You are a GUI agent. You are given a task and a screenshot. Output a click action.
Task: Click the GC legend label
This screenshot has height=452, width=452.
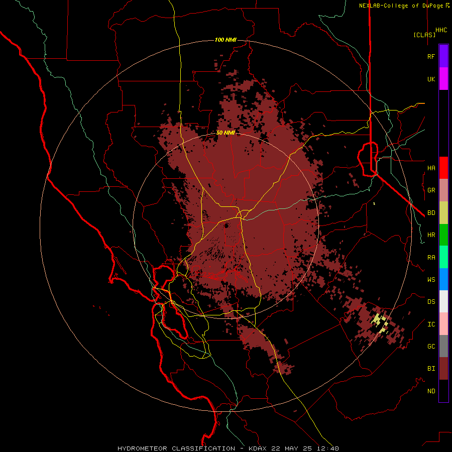pyautogui.click(x=431, y=347)
